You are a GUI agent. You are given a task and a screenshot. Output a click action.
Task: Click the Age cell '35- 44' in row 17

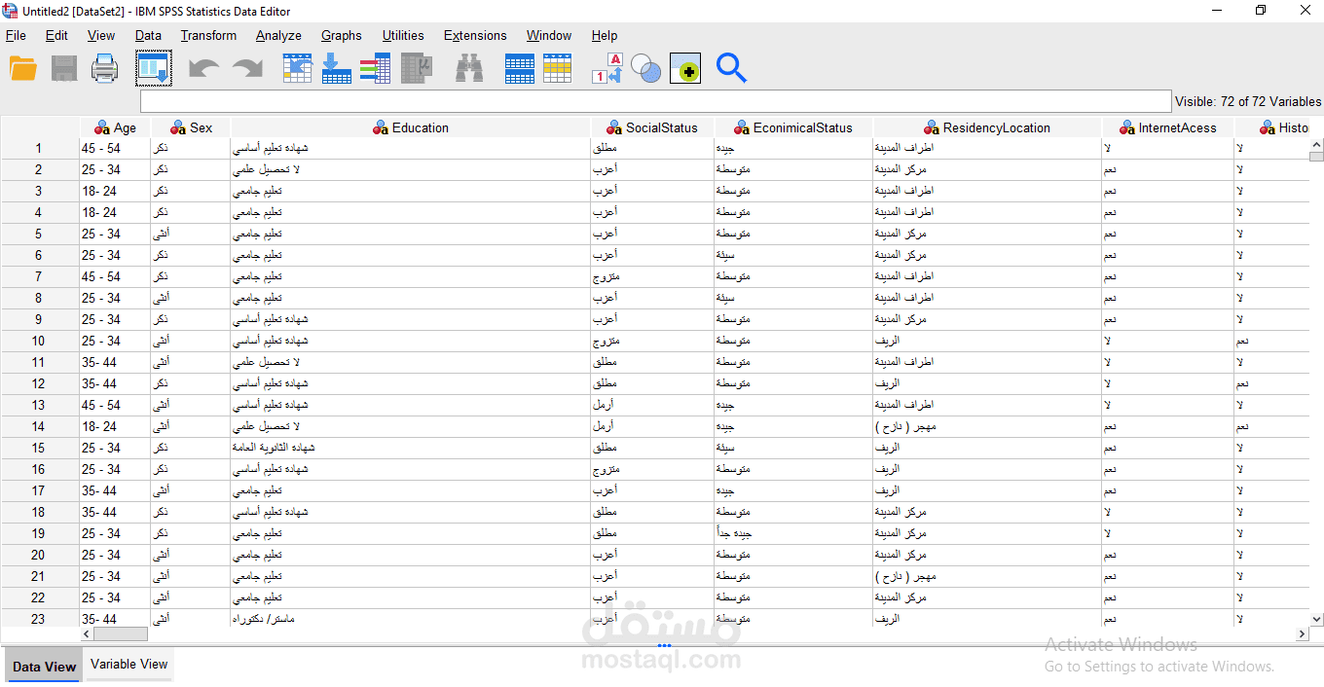coord(115,490)
